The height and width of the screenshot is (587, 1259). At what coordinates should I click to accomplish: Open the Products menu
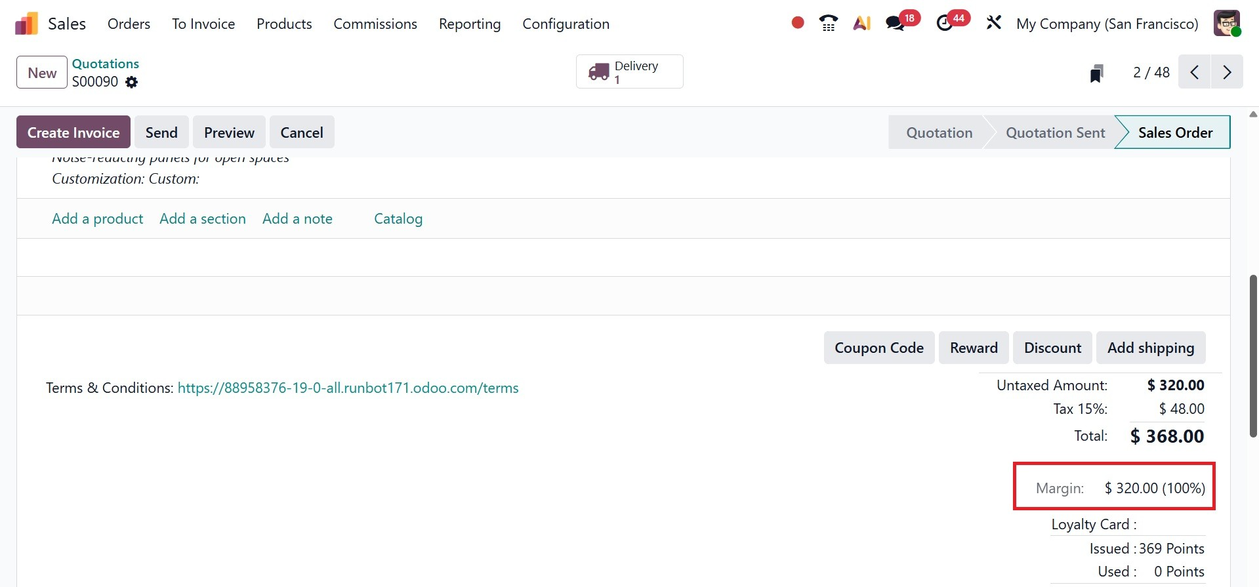click(x=284, y=24)
